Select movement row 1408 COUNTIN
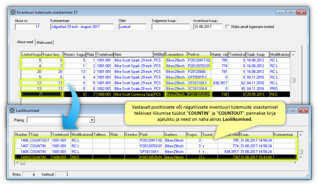 [156, 152]
